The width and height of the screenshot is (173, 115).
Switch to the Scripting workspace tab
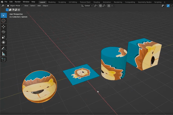click(158, 2)
